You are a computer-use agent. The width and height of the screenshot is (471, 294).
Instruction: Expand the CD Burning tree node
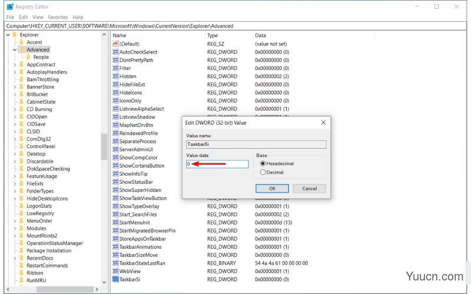15,109
